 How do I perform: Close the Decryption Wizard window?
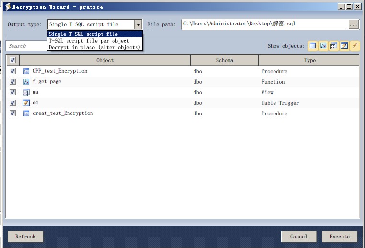coord(358,7)
